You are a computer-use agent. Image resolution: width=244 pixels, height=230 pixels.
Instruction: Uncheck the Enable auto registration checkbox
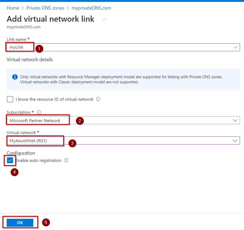coord(10,161)
